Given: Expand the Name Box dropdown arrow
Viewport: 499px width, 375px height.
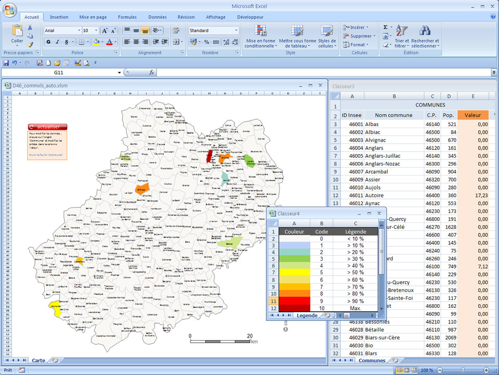Looking at the screenshot, I should click(x=119, y=72).
